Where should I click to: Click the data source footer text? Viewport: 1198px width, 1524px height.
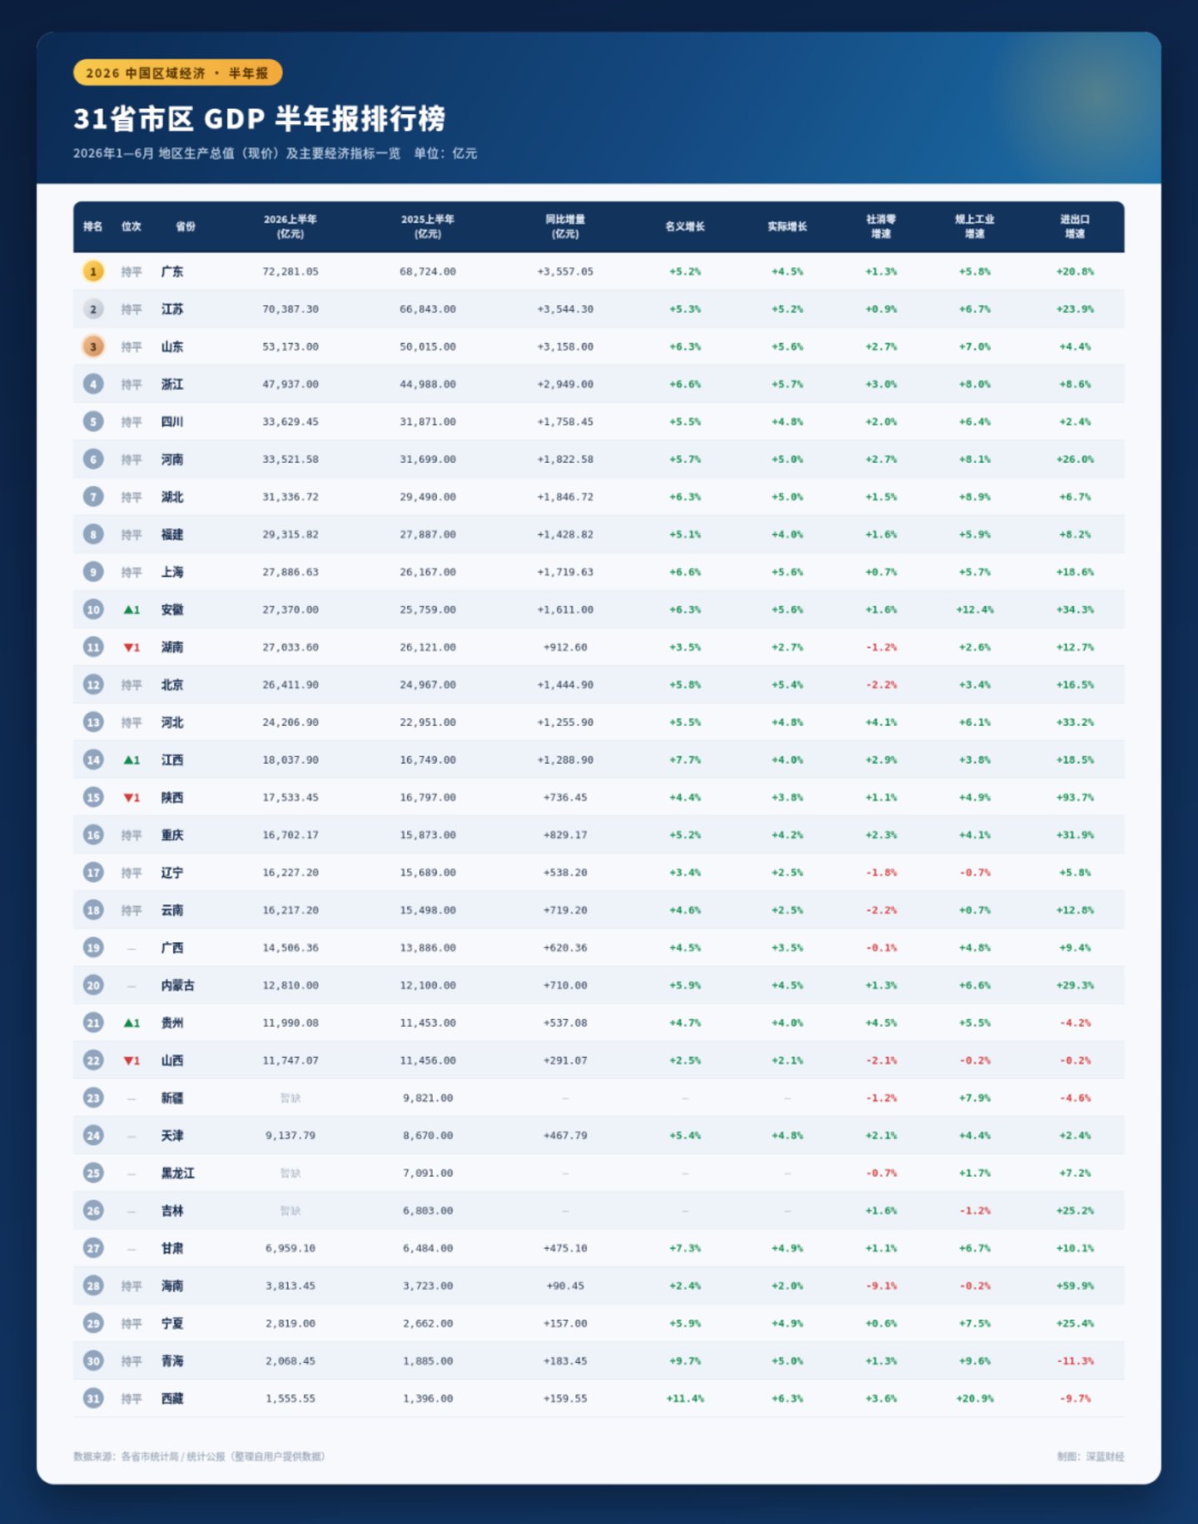pyautogui.click(x=200, y=1457)
